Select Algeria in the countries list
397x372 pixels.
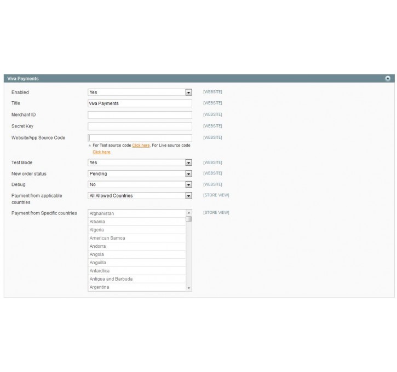(137, 230)
